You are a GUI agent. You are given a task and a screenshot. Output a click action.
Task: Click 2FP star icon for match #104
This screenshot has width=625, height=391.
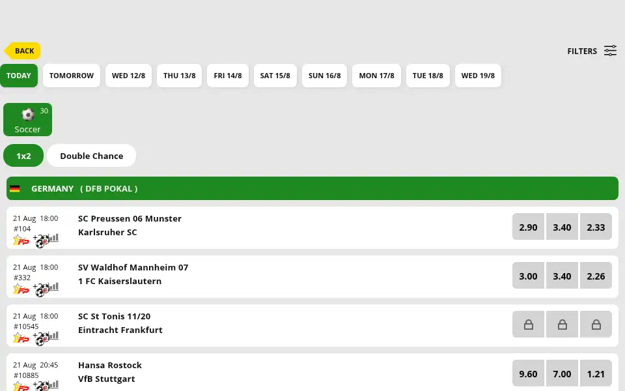[21, 240]
